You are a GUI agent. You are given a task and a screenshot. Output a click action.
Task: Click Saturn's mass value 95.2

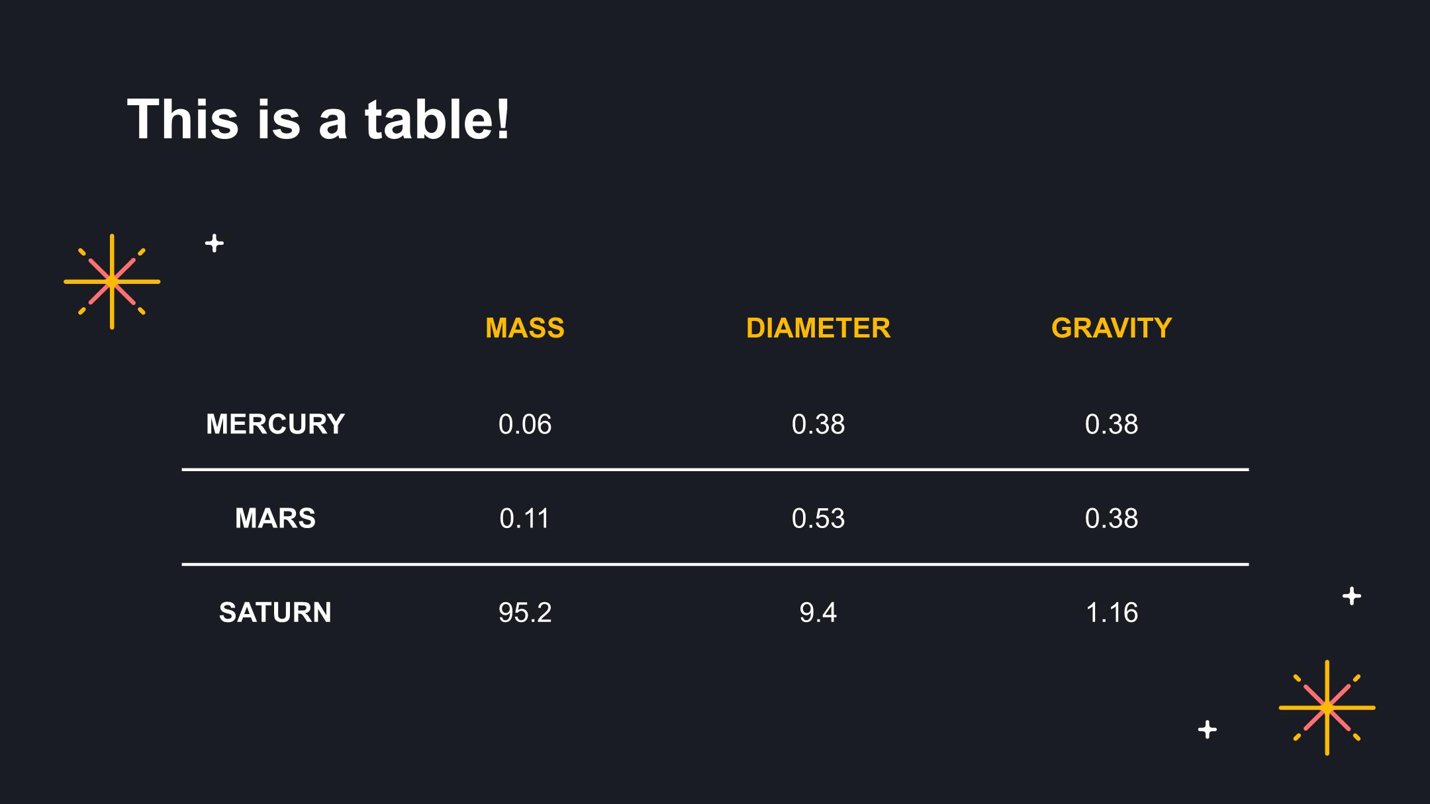[x=525, y=612]
